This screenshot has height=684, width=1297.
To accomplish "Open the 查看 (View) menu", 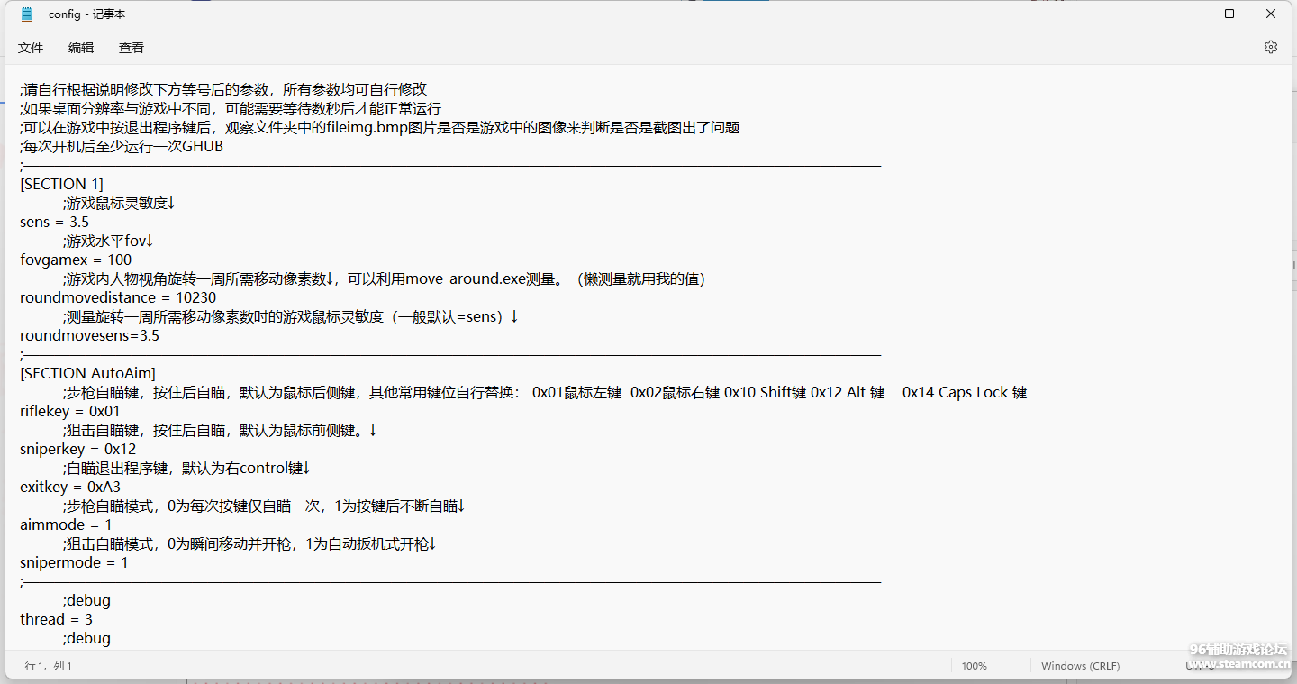I will pos(132,48).
